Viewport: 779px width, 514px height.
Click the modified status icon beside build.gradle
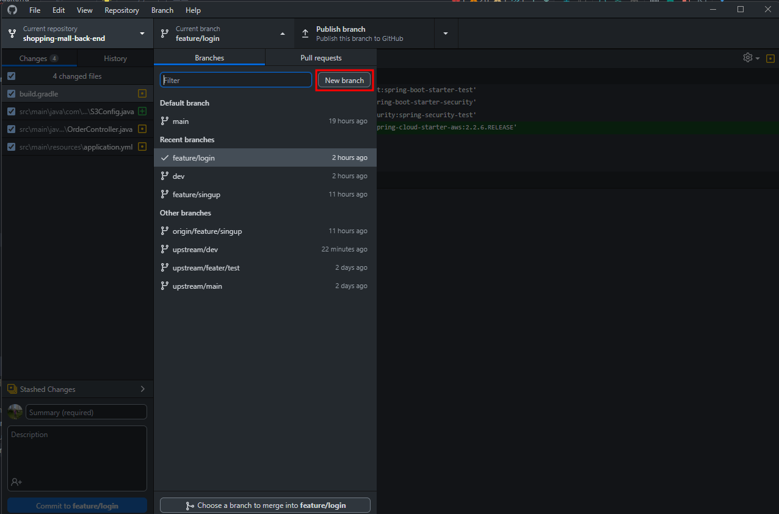point(142,94)
